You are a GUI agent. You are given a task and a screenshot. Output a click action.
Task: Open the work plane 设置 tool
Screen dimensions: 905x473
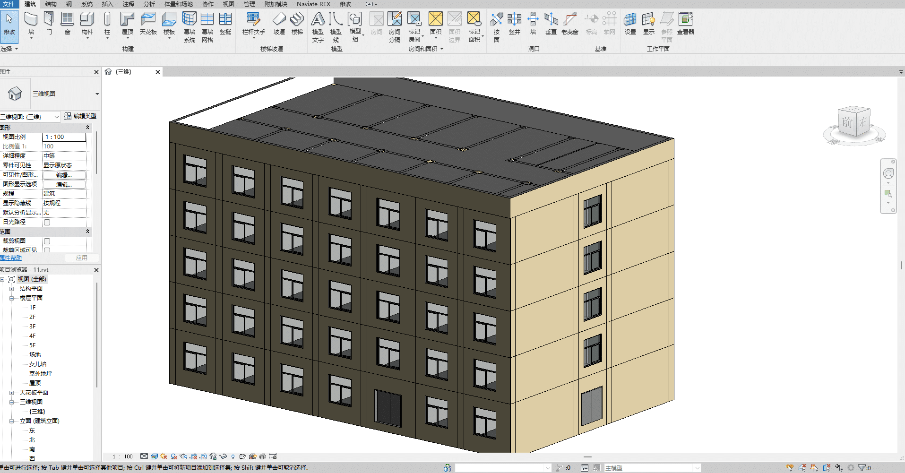tap(630, 25)
